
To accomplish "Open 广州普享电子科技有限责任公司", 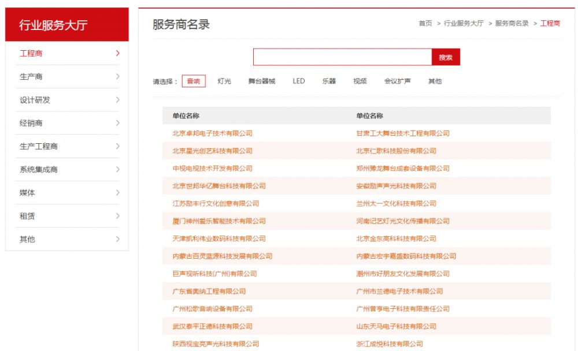I will 403,309.
